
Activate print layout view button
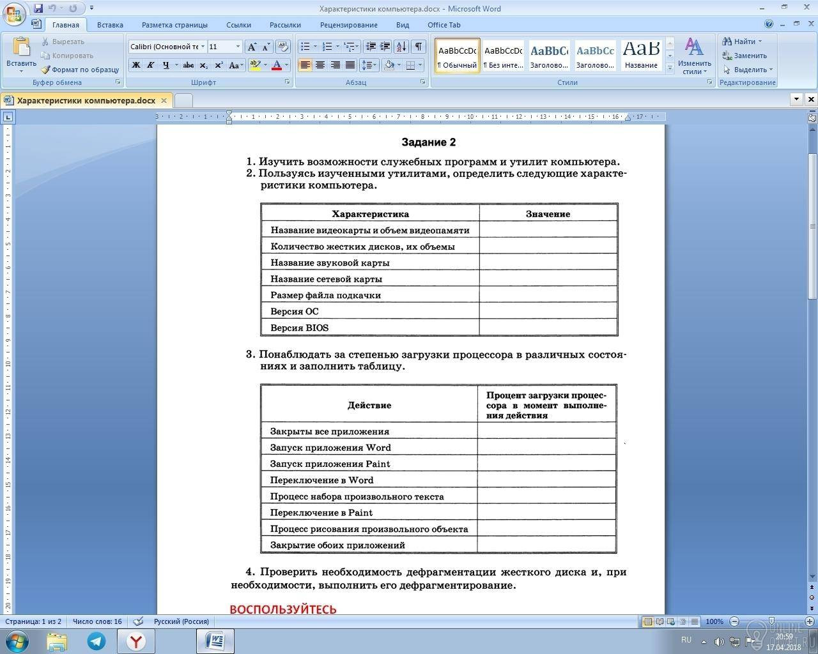648,621
